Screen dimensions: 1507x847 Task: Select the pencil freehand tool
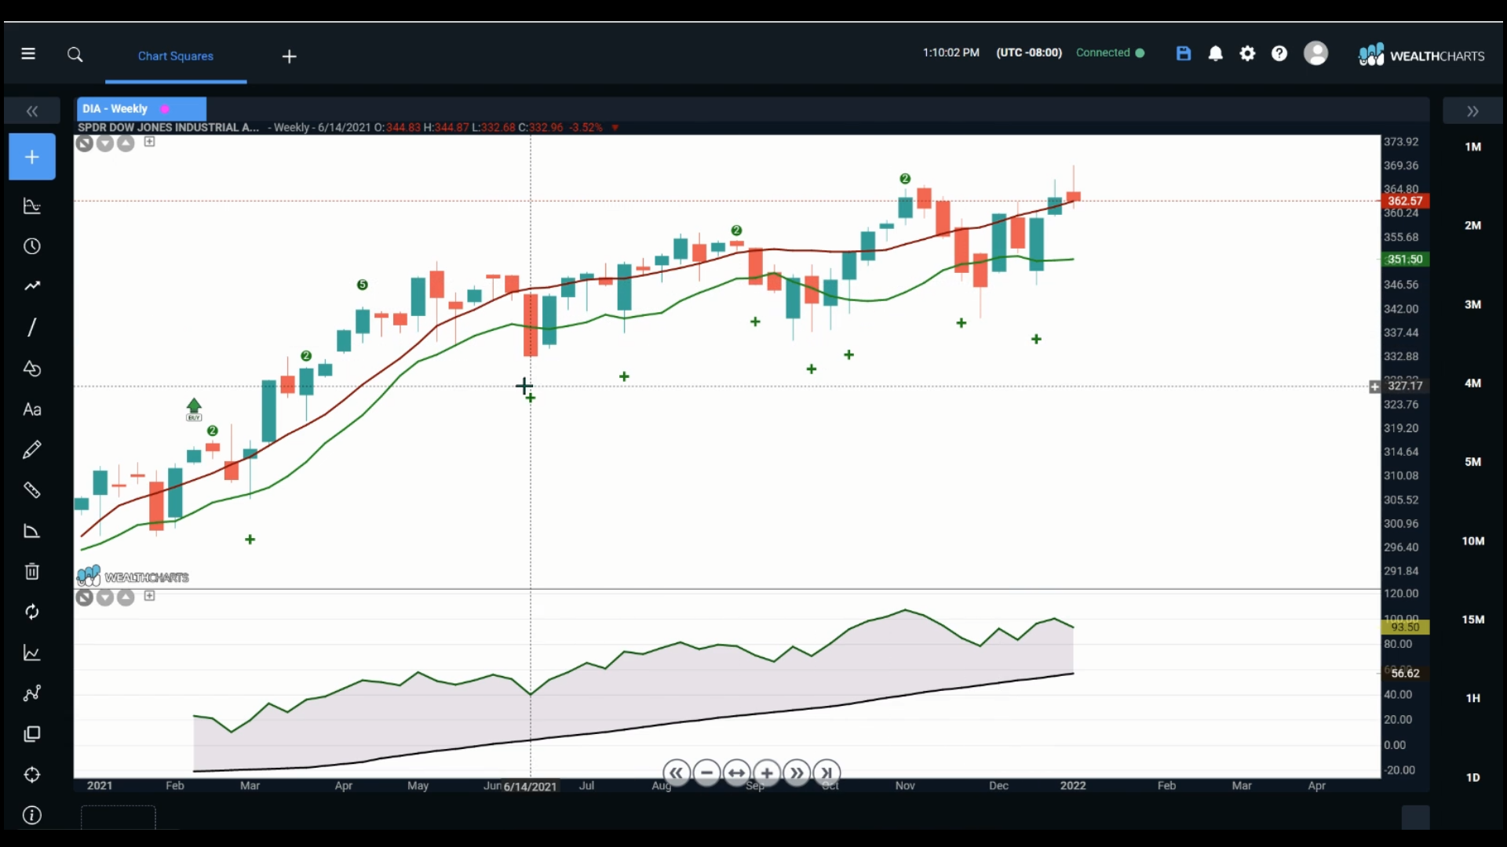[32, 450]
